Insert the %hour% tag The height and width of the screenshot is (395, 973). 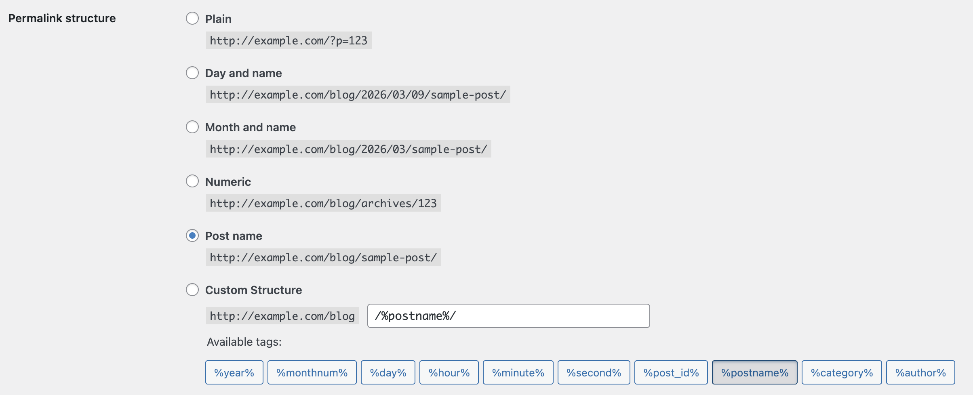(x=449, y=372)
